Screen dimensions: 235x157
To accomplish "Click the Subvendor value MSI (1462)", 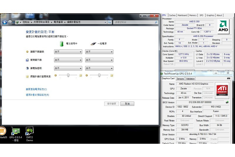I will [216, 107].
